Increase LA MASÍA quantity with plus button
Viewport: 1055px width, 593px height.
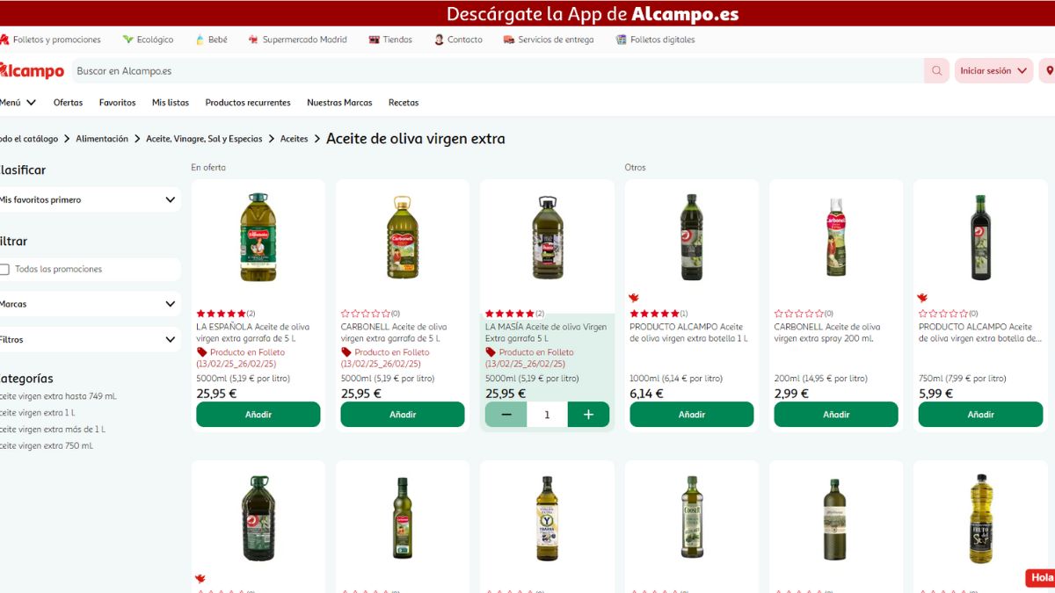pos(589,415)
